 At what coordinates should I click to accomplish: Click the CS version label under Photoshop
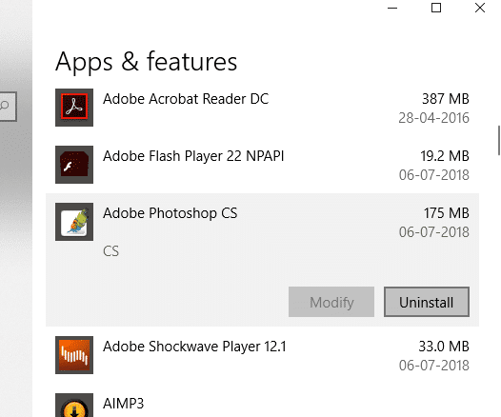pos(110,251)
